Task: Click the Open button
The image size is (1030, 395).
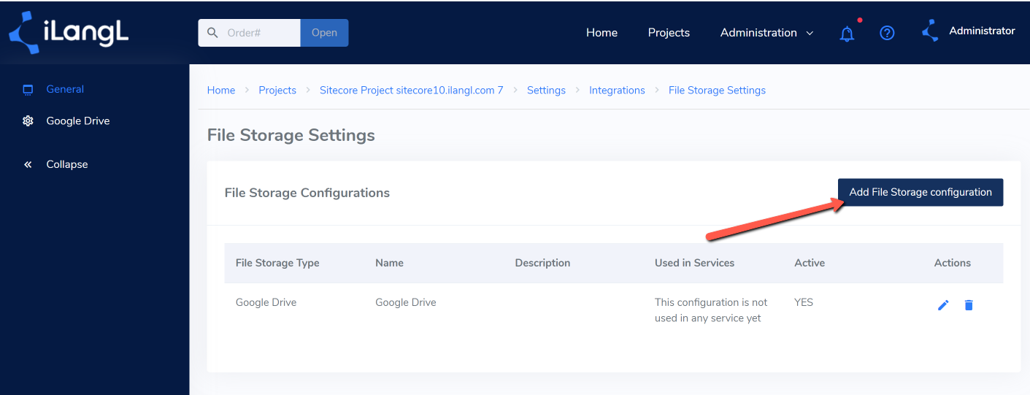Action: (324, 33)
